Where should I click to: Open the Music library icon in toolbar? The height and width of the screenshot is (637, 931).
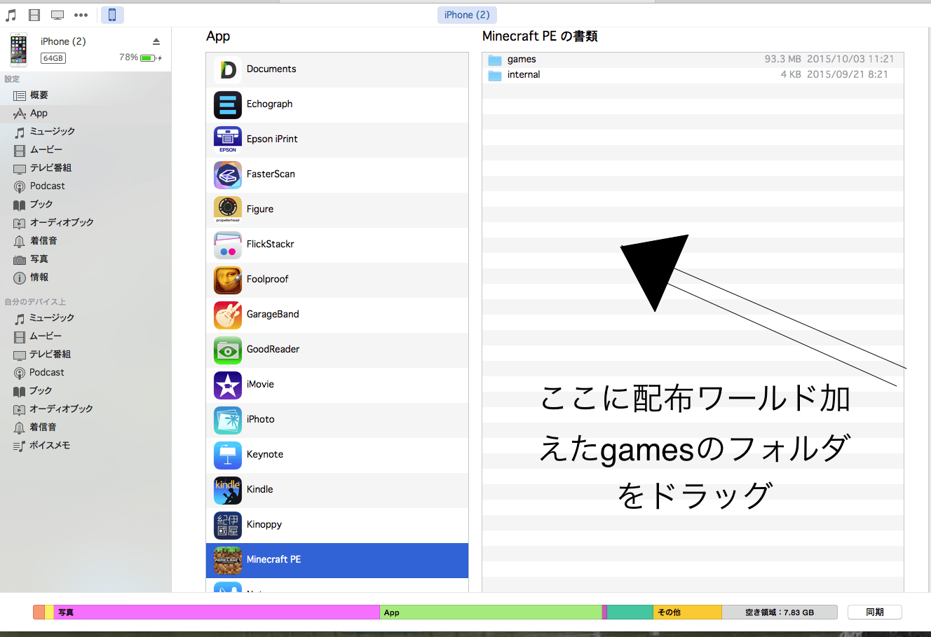coord(11,15)
